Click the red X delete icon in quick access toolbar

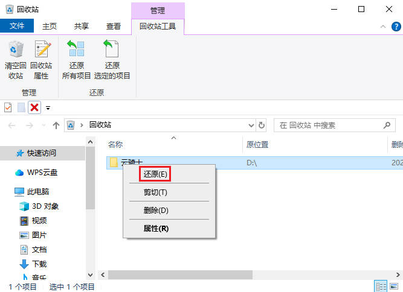[34, 107]
